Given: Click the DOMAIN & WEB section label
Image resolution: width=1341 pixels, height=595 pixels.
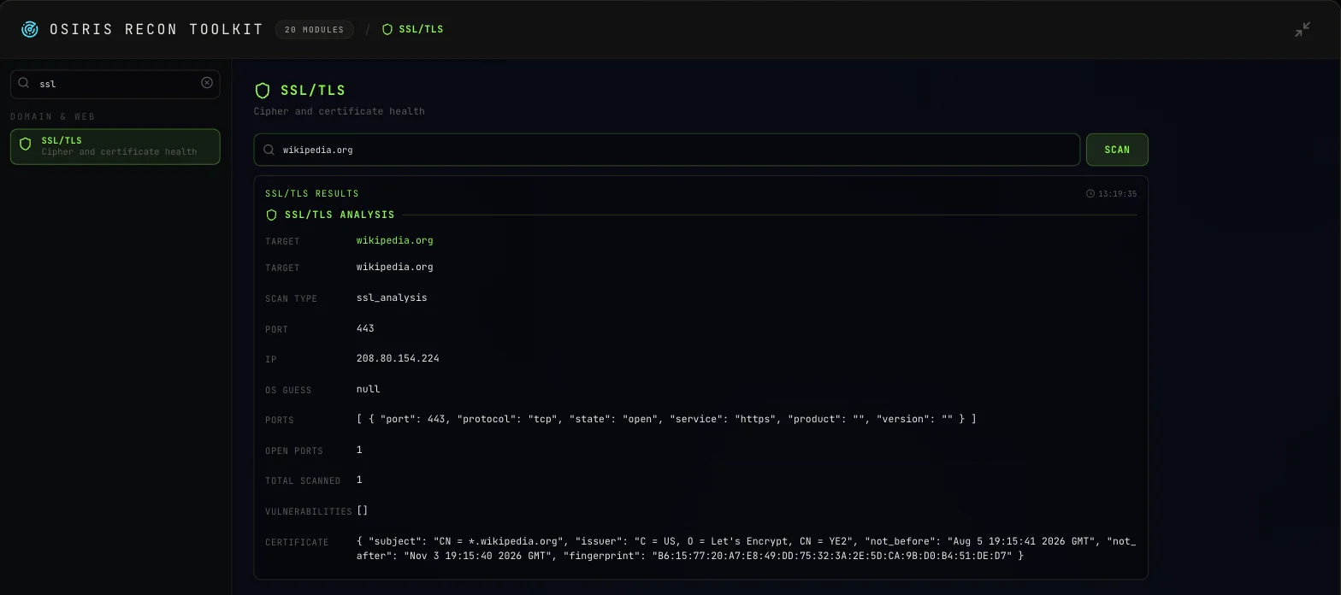Looking at the screenshot, I should [53, 116].
